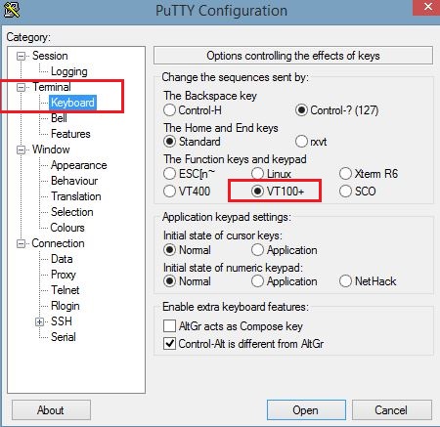Collapse the Session tree node

pos(21,56)
